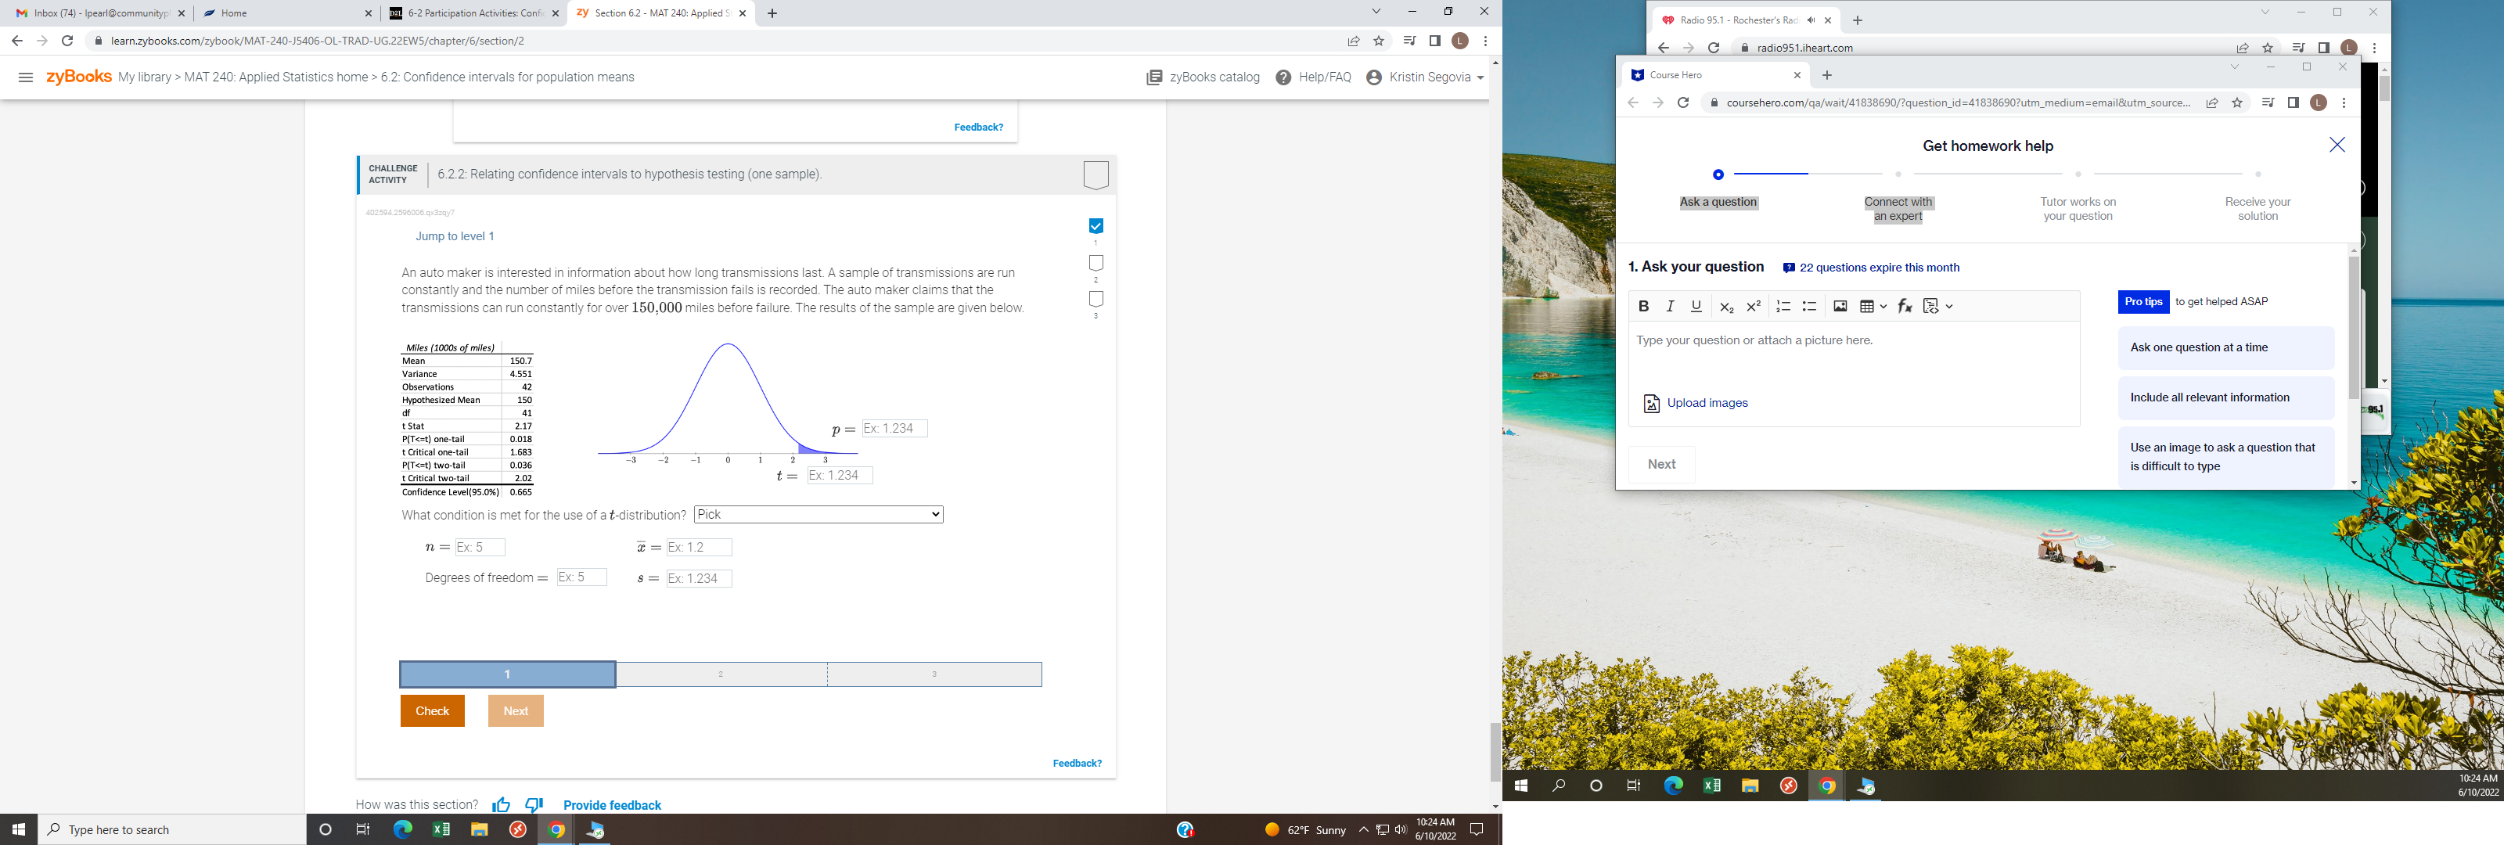Insert superscript in the question editor
The width and height of the screenshot is (2504, 845).
point(1754,305)
